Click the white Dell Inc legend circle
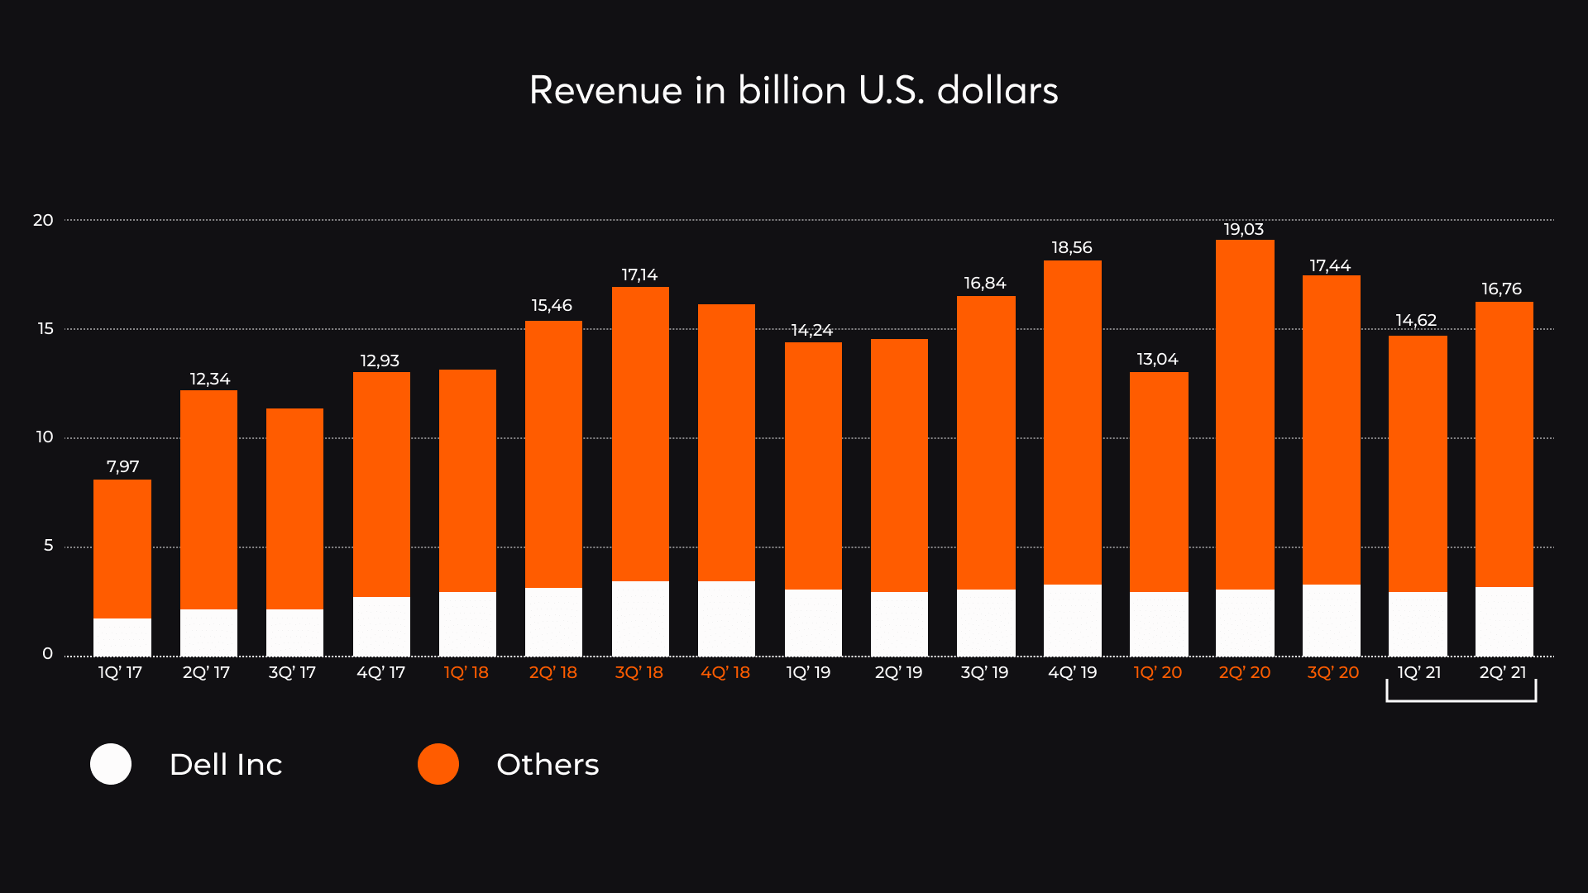This screenshot has height=893, width=1588. coord(111,764)
